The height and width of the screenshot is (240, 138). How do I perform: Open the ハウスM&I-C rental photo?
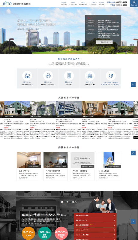[x=43, y=109]
